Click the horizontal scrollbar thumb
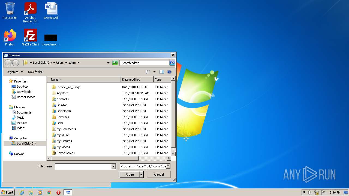Screen dimensions: 349x196 point(95,158)
